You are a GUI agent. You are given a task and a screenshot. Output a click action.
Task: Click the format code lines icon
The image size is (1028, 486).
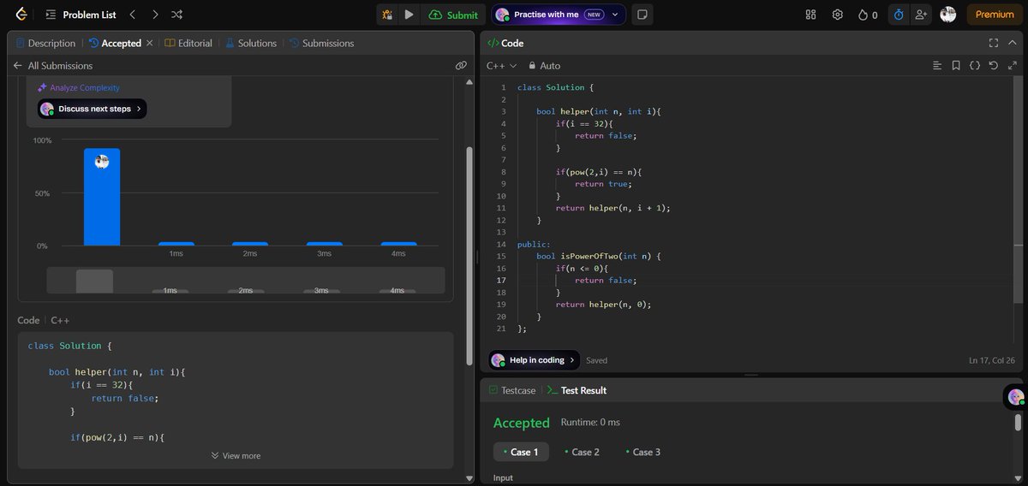[936, 65]
